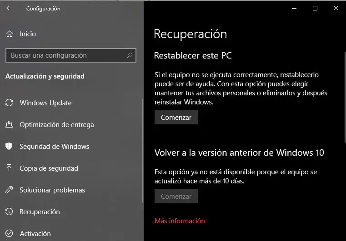Click the Solucionar problemas wrench icon
The width and height of the screenshot is (346, 241).
coord(9,190)
